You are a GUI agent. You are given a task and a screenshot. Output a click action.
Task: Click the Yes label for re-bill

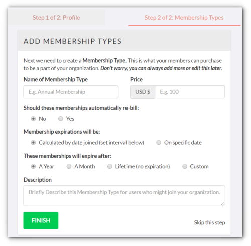point(70,119)
